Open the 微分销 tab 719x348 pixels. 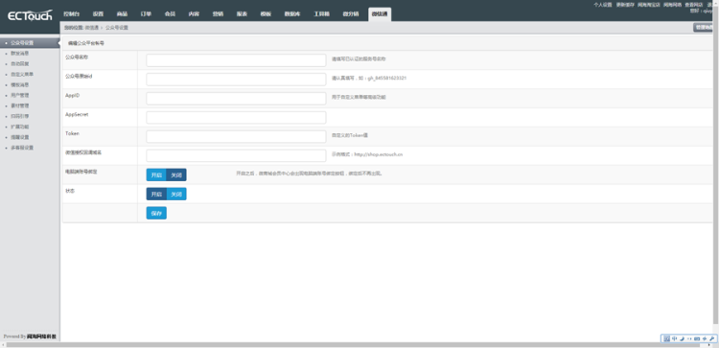(351, 14)
